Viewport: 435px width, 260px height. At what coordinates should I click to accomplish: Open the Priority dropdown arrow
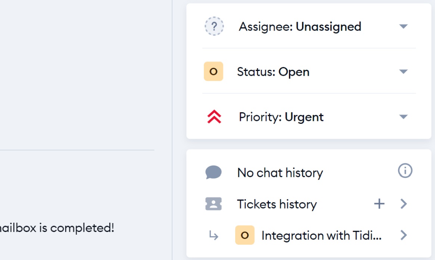(403, 117)
